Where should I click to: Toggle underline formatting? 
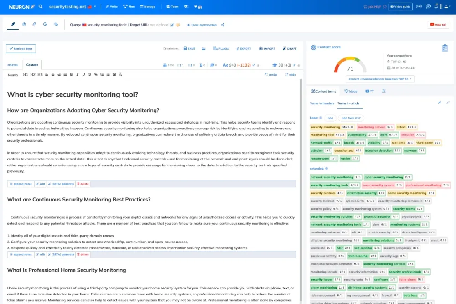83,74
